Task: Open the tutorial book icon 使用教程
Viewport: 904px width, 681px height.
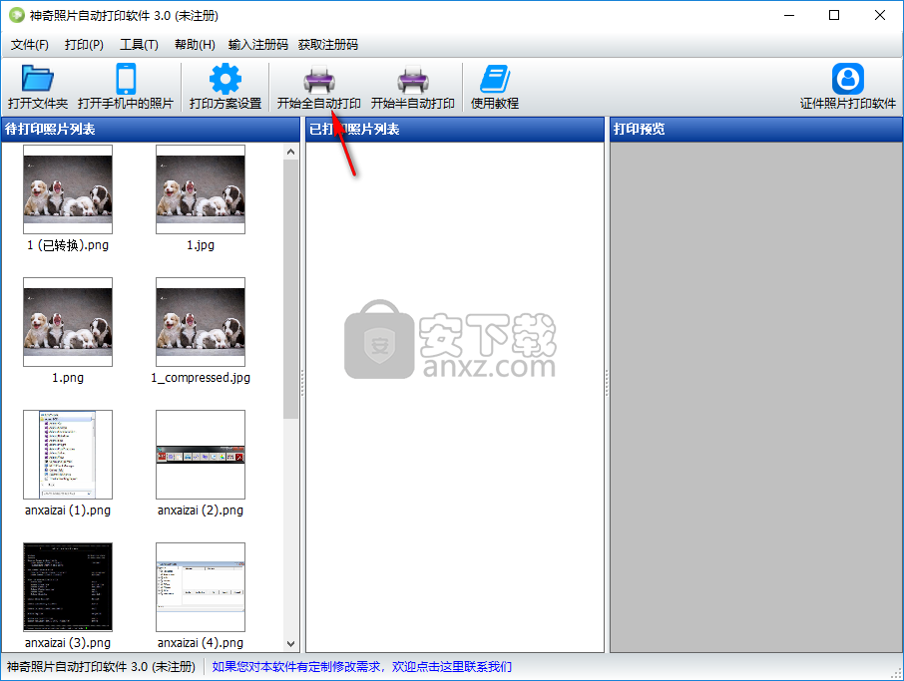Action: coord(495,87)
